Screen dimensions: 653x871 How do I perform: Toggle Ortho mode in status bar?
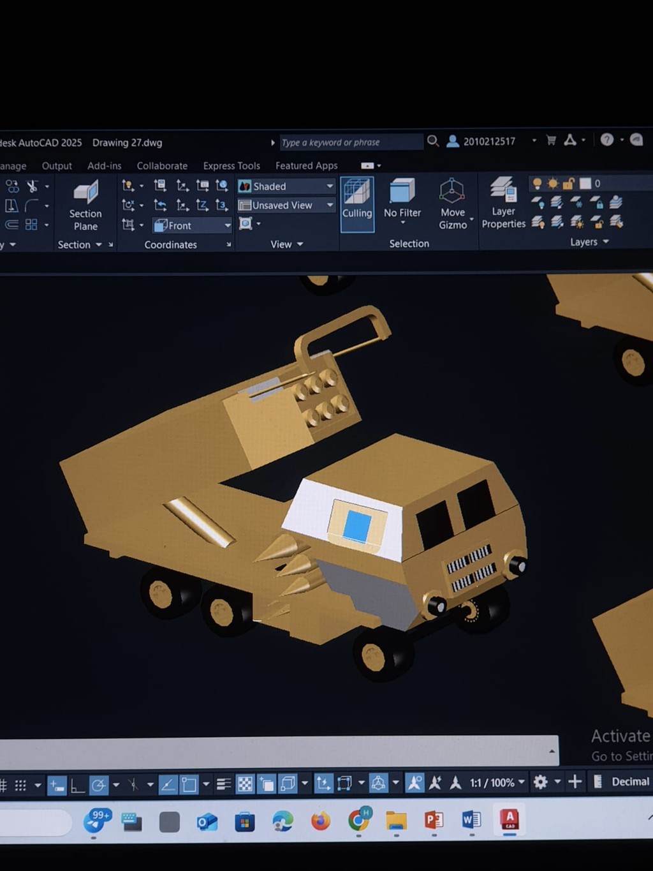tap(77, 784)
